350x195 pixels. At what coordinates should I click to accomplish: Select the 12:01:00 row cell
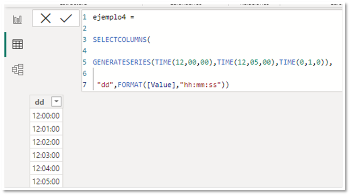(x=46, y=129)
